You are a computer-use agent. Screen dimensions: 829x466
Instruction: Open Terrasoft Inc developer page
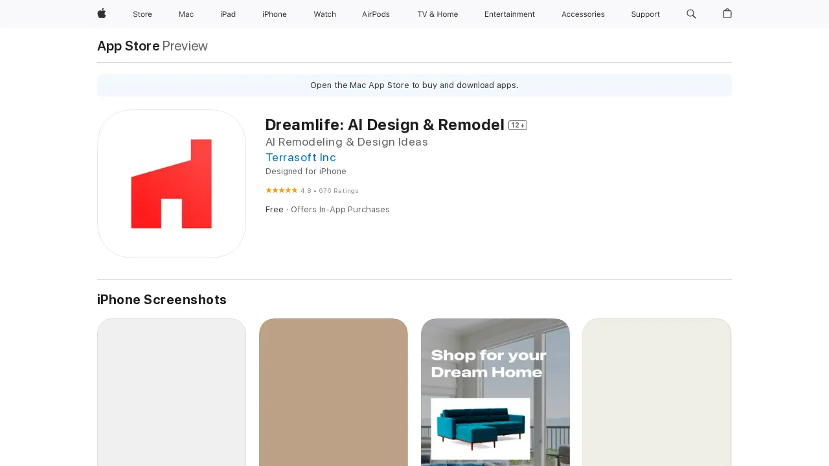click(301, 157)
